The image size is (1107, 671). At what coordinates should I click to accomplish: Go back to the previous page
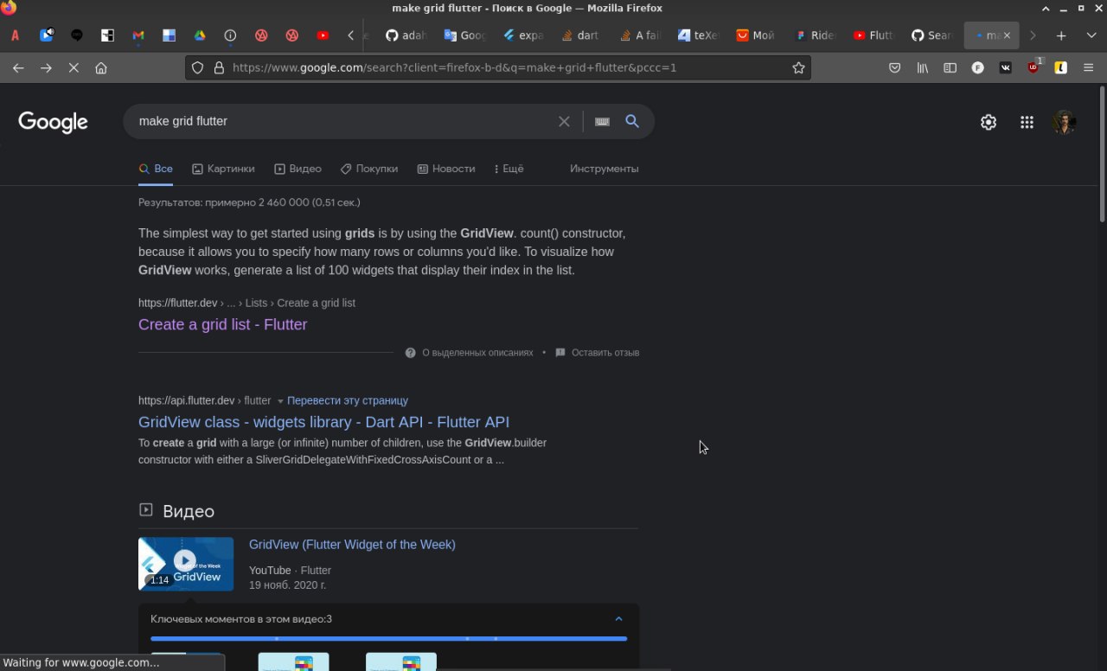click(18, 67)
